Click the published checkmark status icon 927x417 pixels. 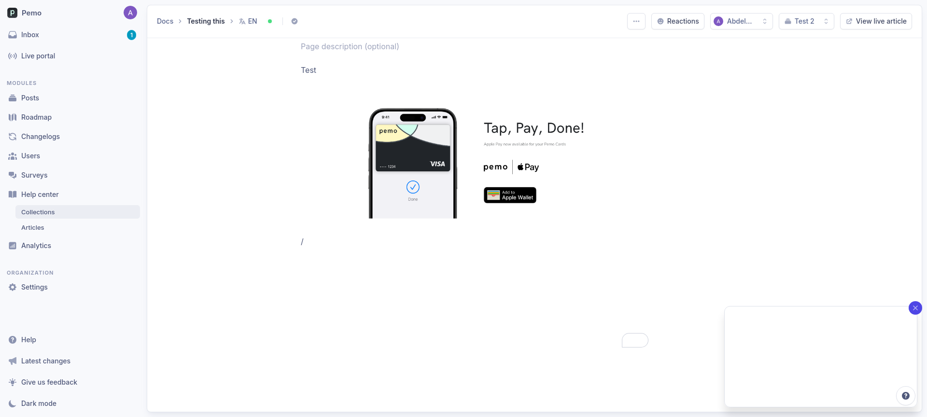[x=295, y=21]
